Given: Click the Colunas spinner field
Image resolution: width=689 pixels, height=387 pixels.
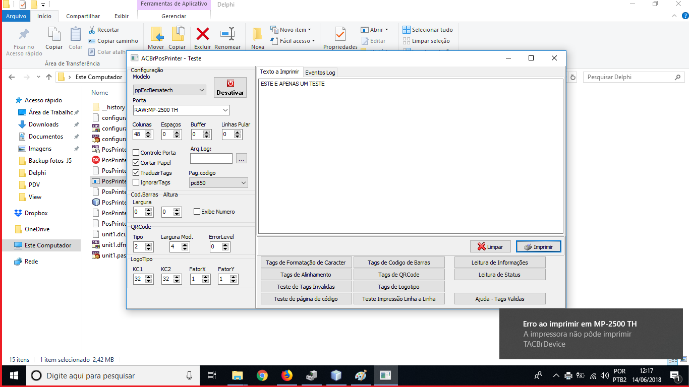Looking at the screenshot, I should point(143,135).
